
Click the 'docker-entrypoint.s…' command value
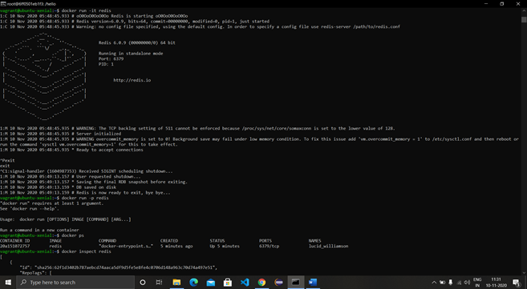pyautogui.click(x=126, y=246)
